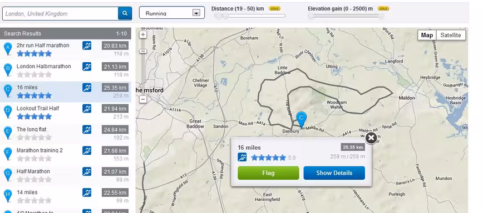The height and width of the screenshot is (213, 483).
Task: Click the 22.55 km distance badge
Action: [x=115, y=192]
